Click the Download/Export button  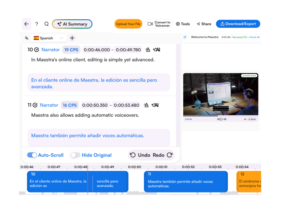[x=238, y=24]
